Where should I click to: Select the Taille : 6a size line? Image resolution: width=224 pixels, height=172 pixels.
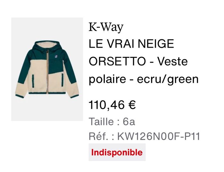[112, 121]
